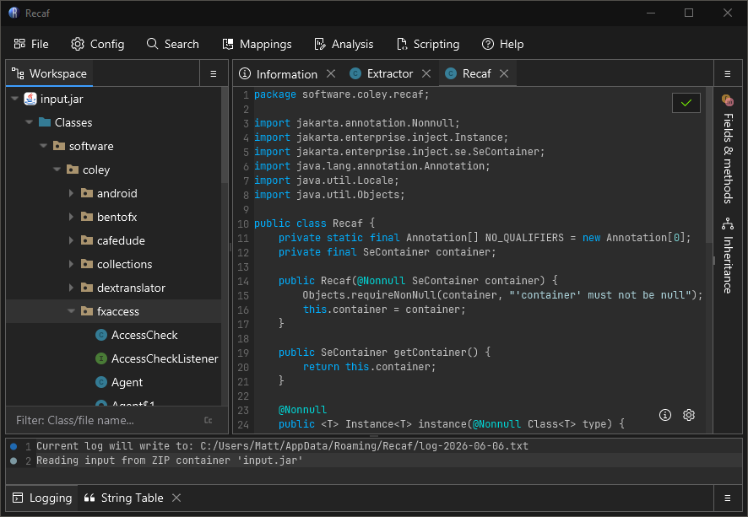
Task: Select the input.jar root item
Action: [x=113, y=99]
